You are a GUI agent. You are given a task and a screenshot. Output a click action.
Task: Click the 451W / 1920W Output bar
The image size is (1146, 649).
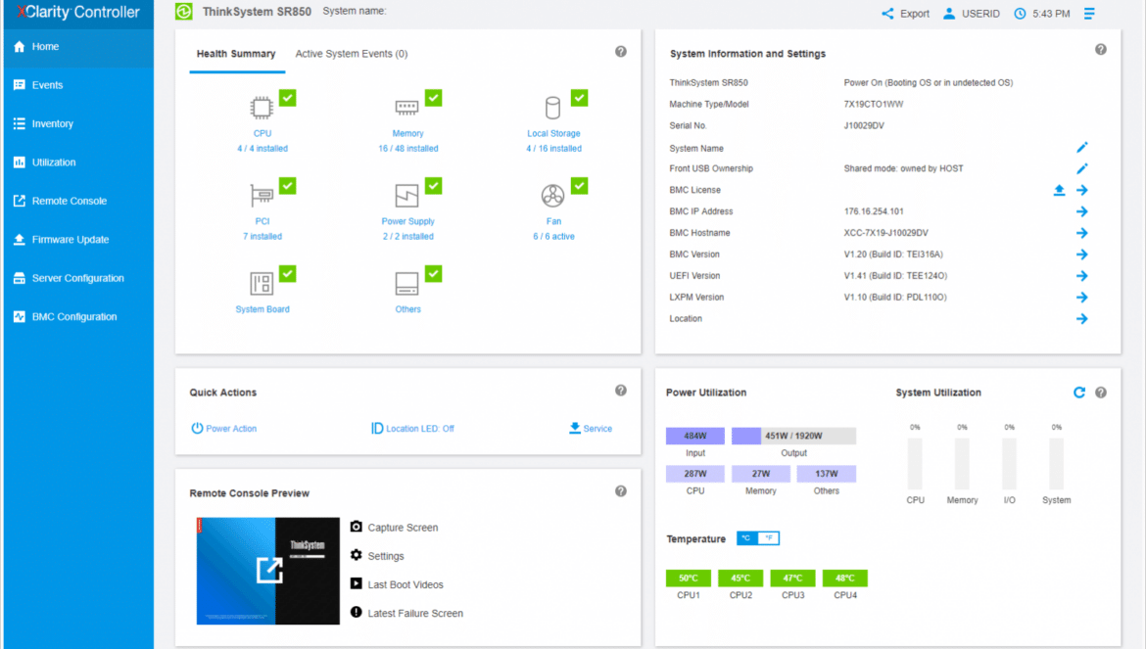(x=793, y=436)
